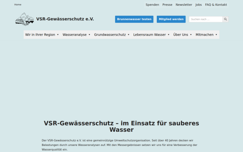
Task: Click the Mitglied werden button
Action: [171, 19]
